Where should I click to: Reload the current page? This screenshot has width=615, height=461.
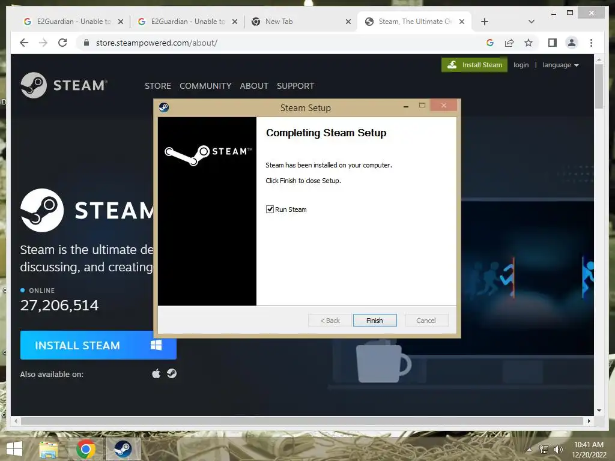click(x=62, y=43)
